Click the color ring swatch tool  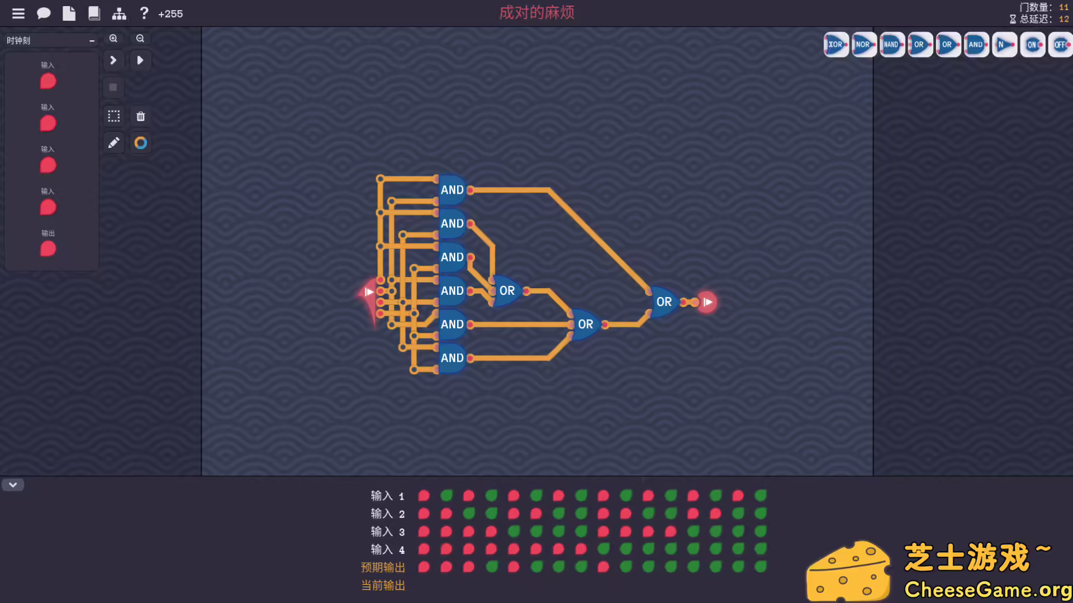point(140,142)
